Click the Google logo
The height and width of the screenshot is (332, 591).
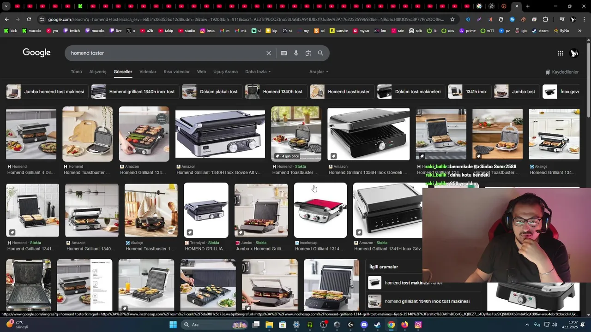[36, 53]
